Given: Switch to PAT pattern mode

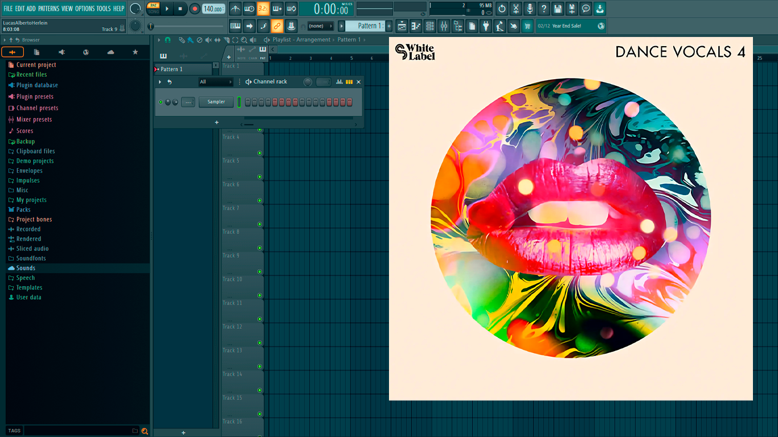Looking at the screenshot, I should (x=153, y=5).
